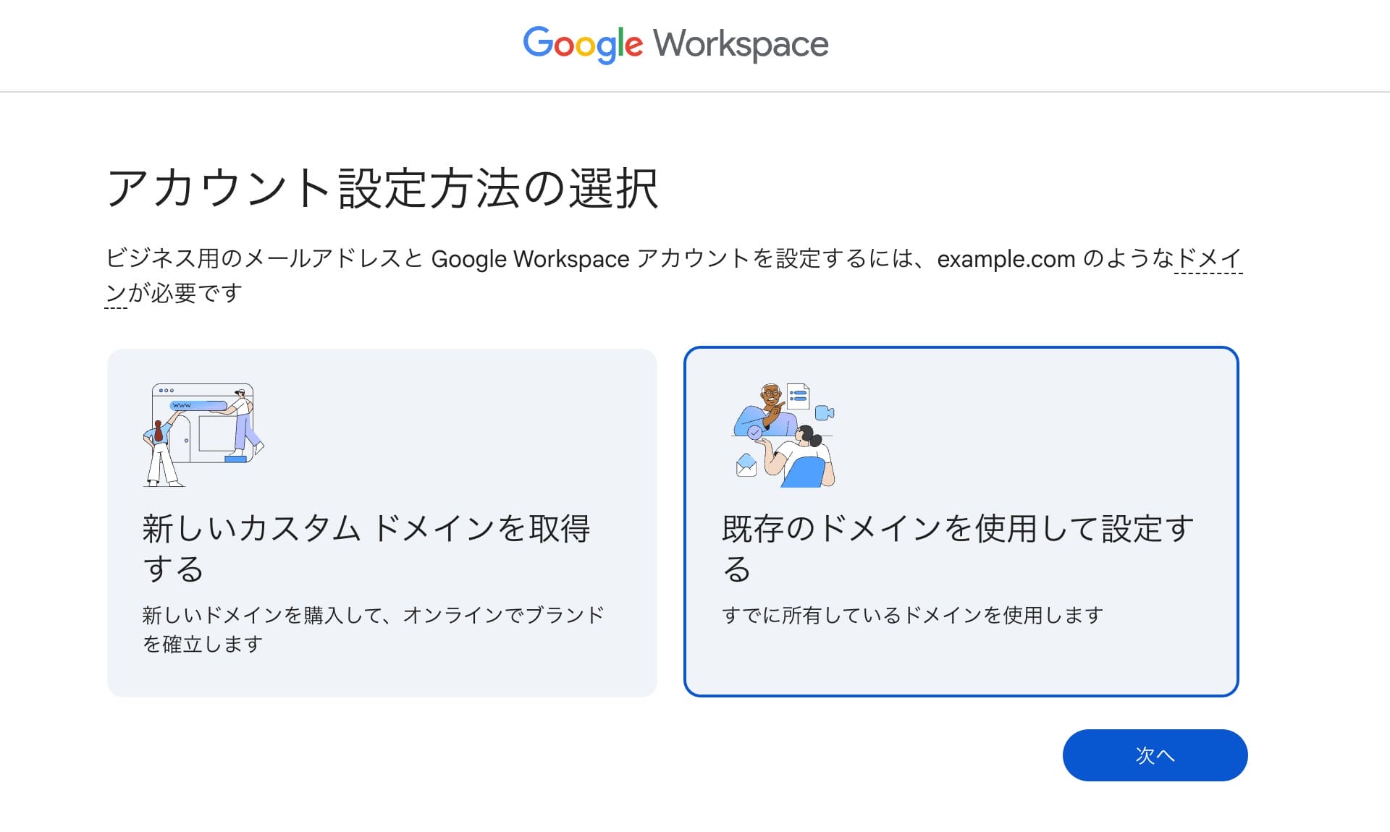1390x832 pixels.
Task: Click the www browser window illustration
Action: pos(203,435)
